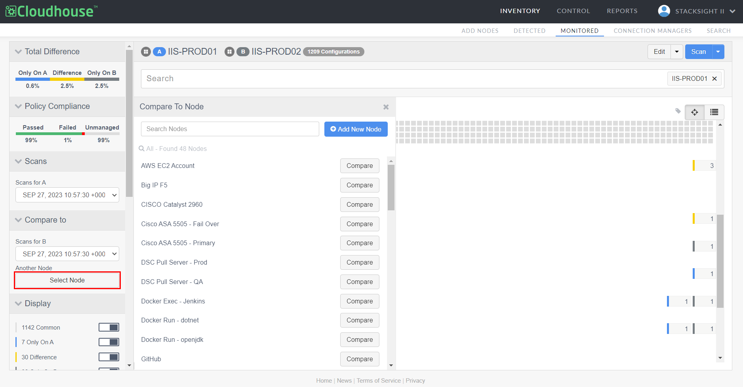This screenshot has width=743, height=387.
Task: Compare with CISCO Catalyst 2960
Action: pos(360,204)
